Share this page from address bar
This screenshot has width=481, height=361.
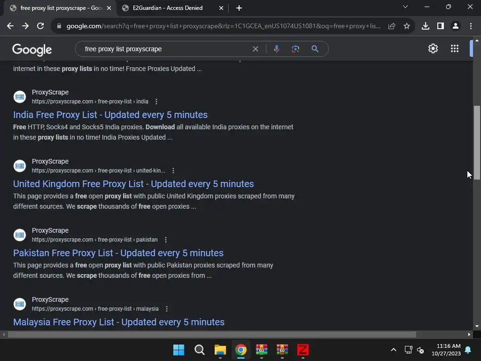392,26
